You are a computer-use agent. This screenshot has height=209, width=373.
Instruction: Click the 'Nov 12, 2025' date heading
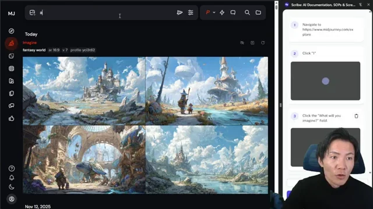coord(38,207)
